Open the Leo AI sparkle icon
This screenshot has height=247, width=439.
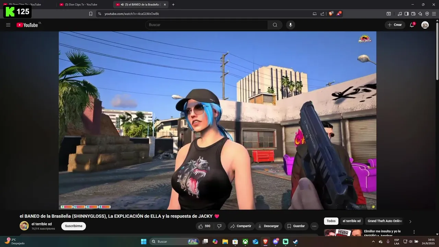tap(420, 14)
